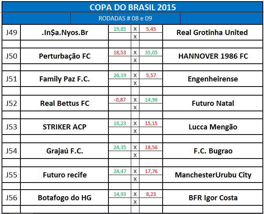264x214 pixels.
Task: Select the RODADAS # 08 e 09 header
Action: point(125,18)
